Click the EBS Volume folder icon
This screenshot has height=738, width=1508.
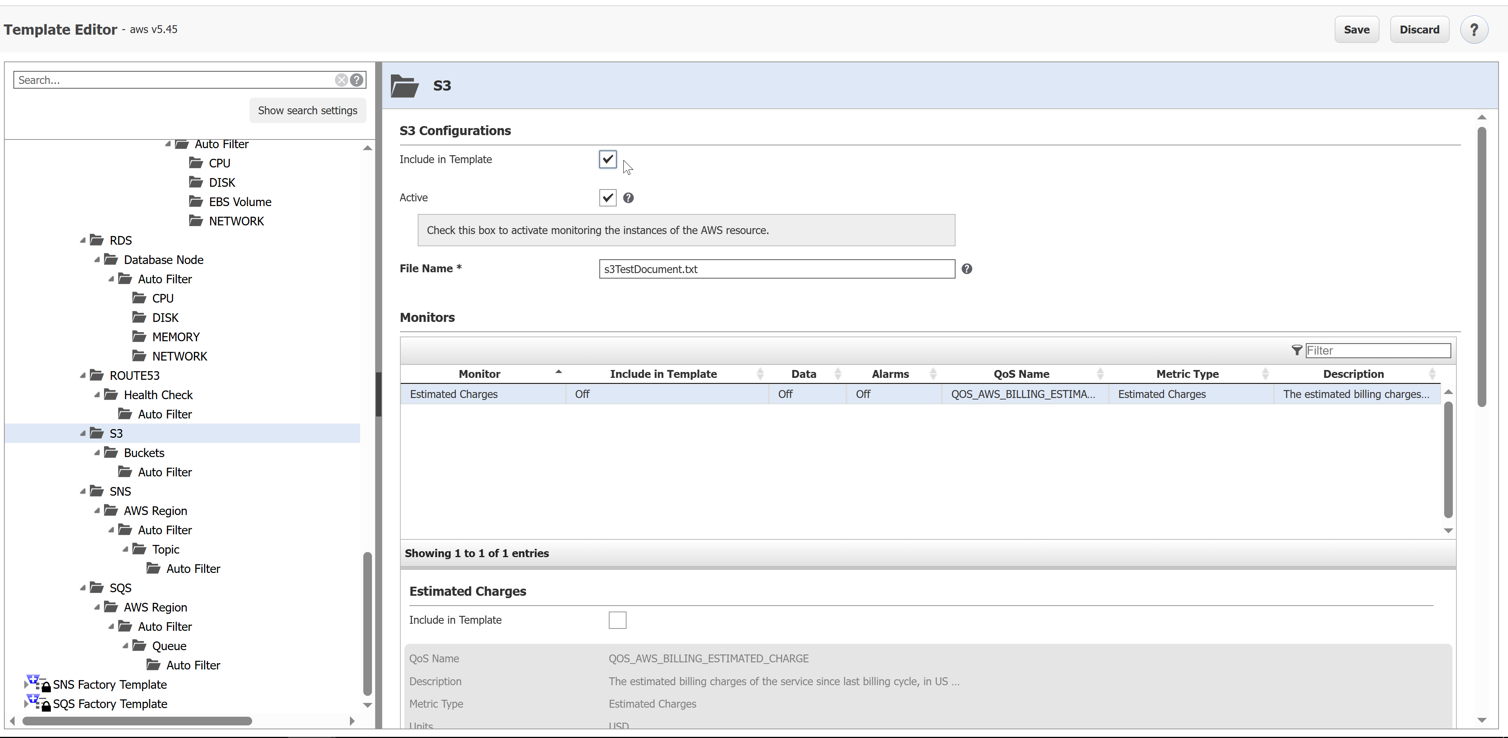[x=196, y=202]
